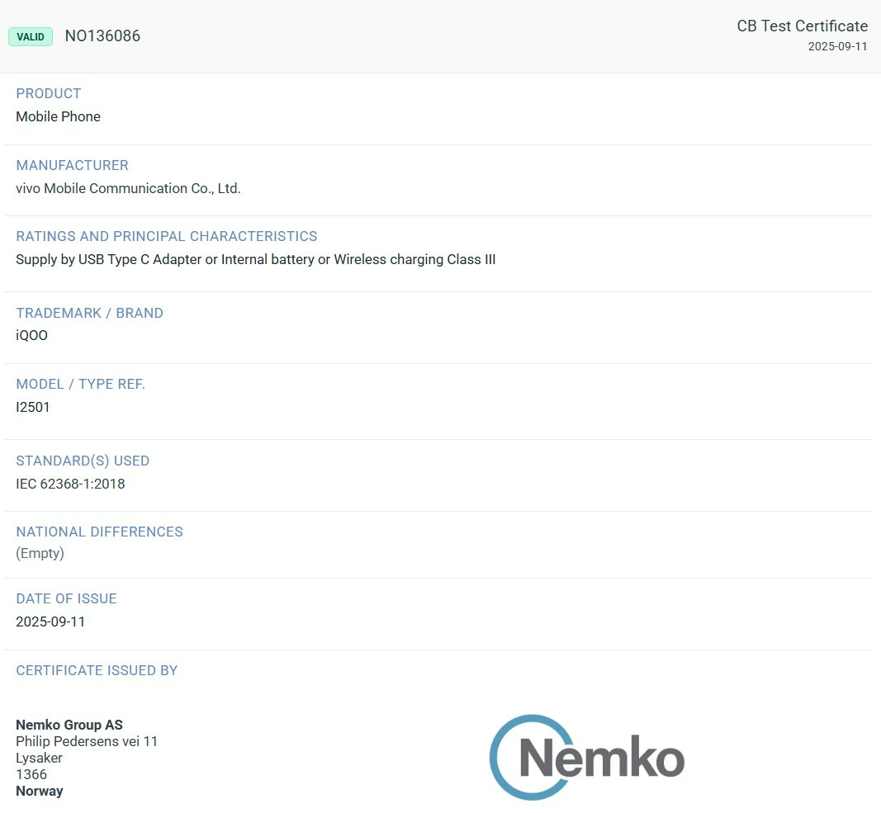Click the certificate number NO136086
The image size is (881, 813).
tap(102, 35)
